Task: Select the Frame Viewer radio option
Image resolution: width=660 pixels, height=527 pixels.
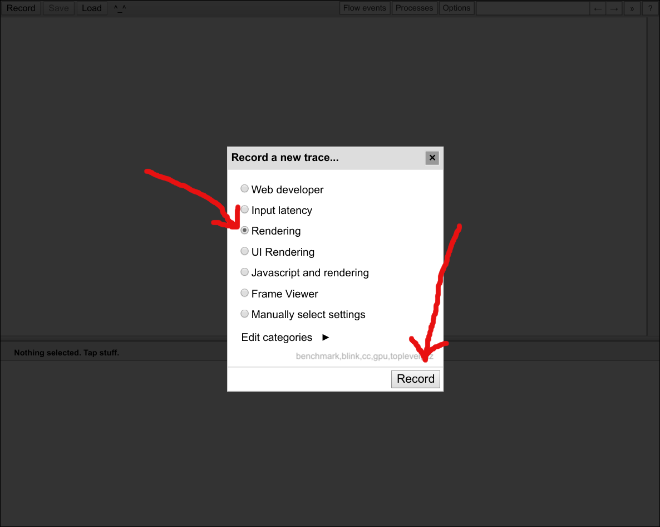Action: pos(244,293)
